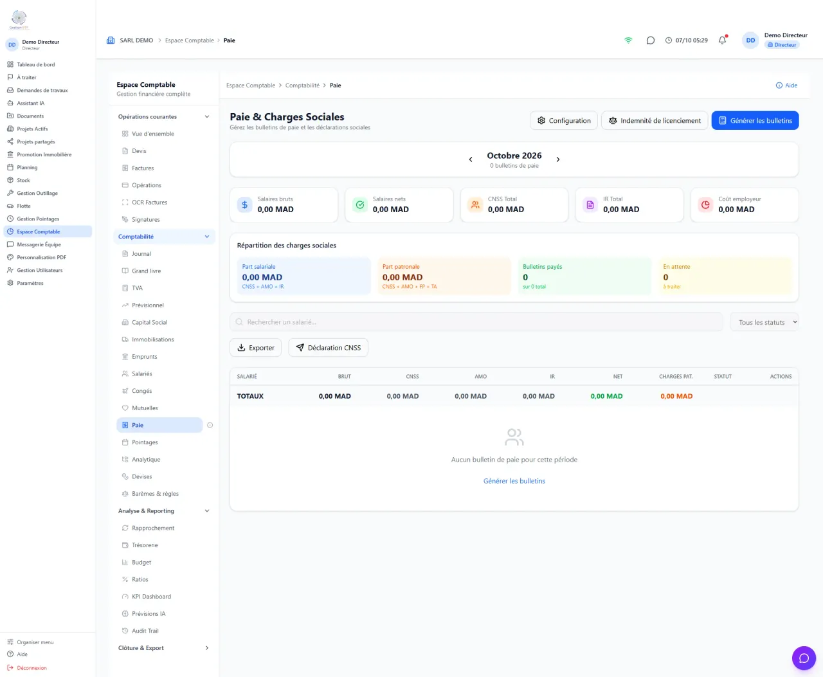The height and width of the screenshot is (677, 823).
Task: Go to previous month arrow
Action: click(x=471, y=159)
